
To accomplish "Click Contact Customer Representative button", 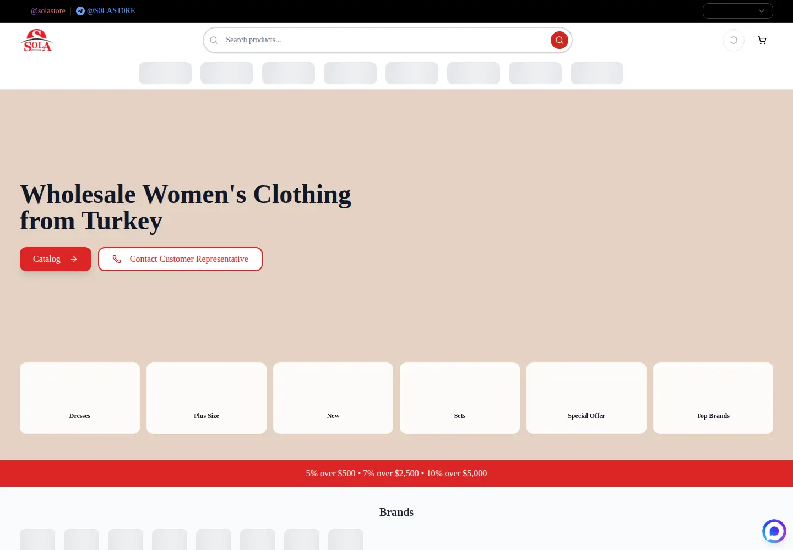I will [180, 259].
